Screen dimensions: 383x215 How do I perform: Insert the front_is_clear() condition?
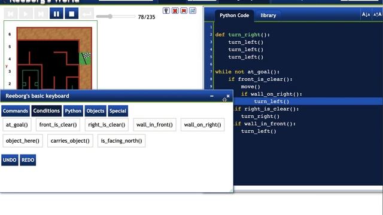58,125
